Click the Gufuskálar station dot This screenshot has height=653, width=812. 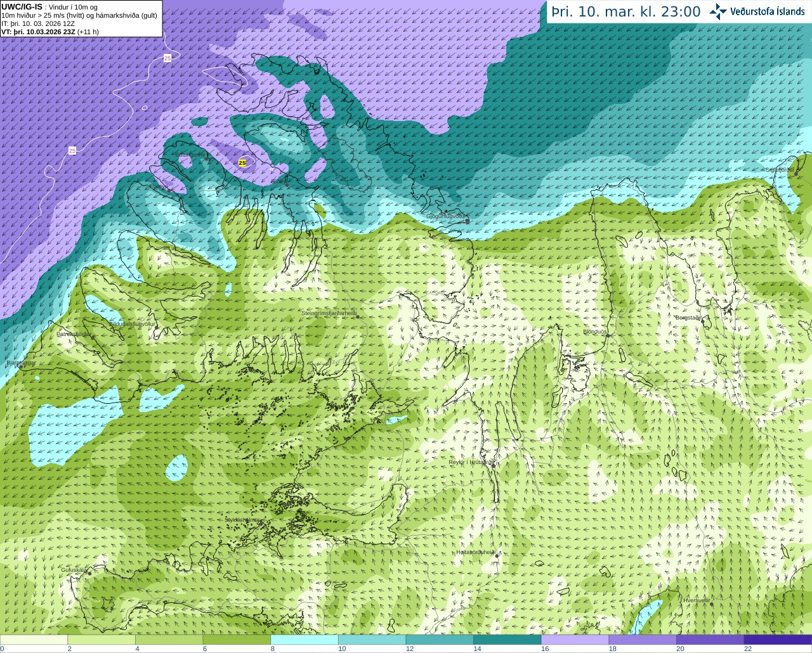coord(89,573)
